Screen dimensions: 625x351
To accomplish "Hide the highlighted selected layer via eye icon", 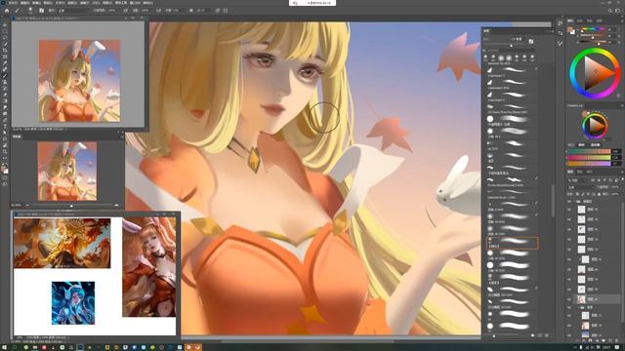I will (569, 299).
